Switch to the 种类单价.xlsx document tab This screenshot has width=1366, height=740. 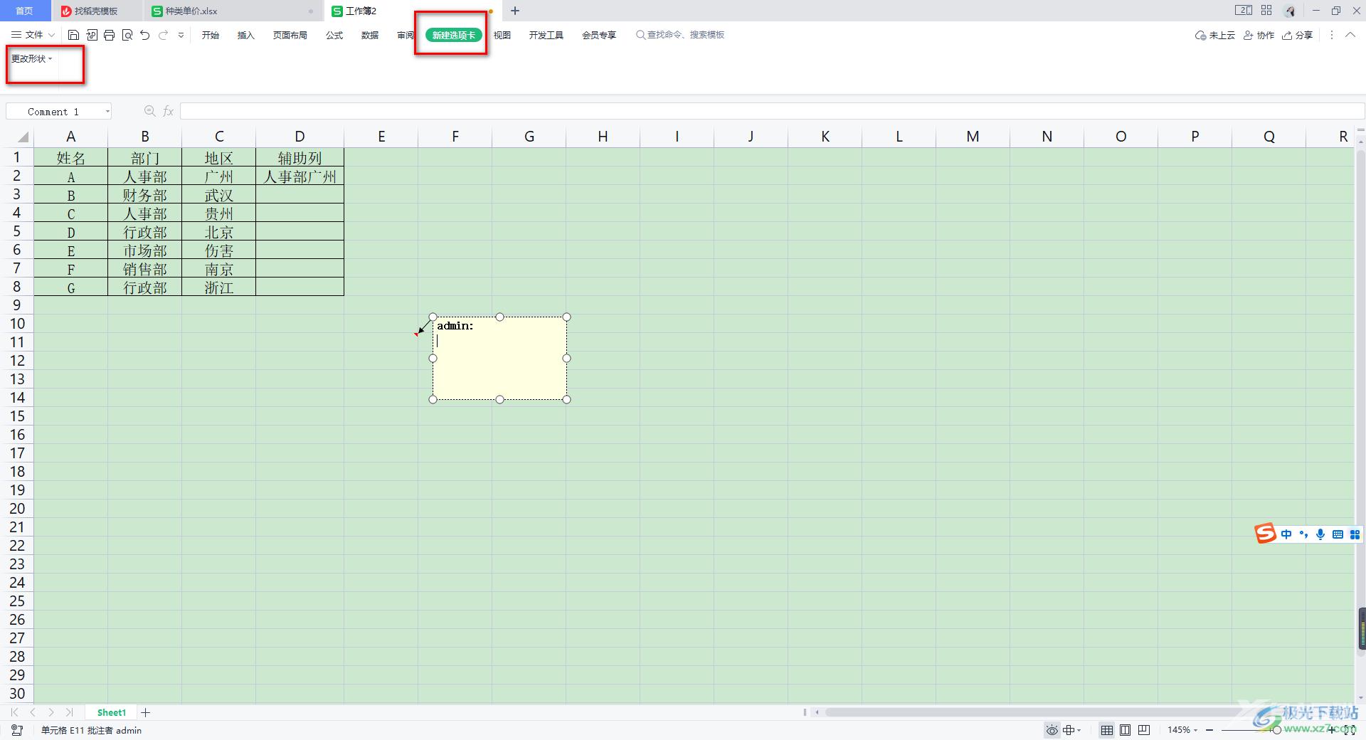pos(233,11)
